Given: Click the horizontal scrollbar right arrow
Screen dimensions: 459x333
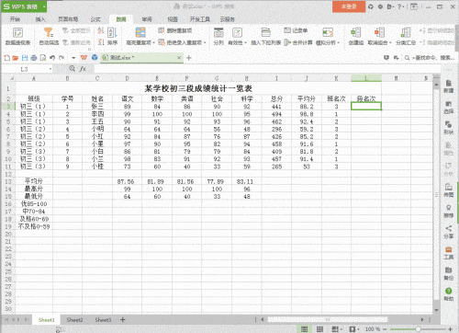Looking at the screenshot, I should tap(422, 319).
